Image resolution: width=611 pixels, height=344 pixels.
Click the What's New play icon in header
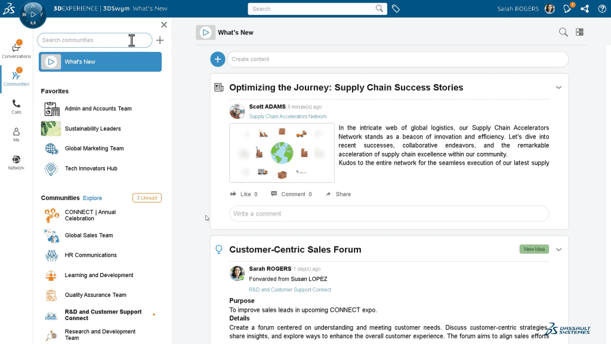tap(205, 32)
